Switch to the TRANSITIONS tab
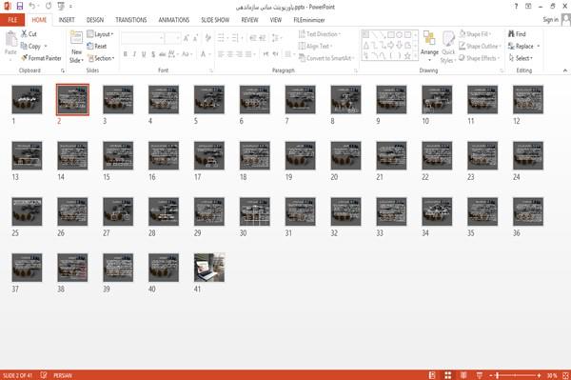This screenshot has width=571, height=380. pos(131,20)
